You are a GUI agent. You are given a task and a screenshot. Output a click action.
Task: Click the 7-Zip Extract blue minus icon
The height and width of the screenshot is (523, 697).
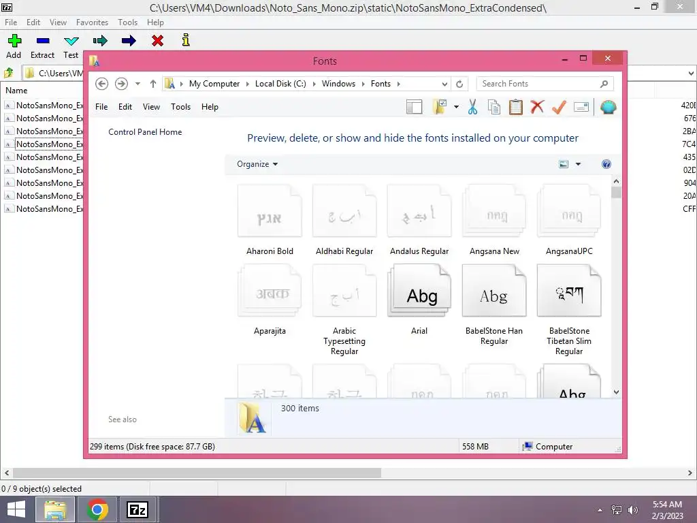(43, 41)
